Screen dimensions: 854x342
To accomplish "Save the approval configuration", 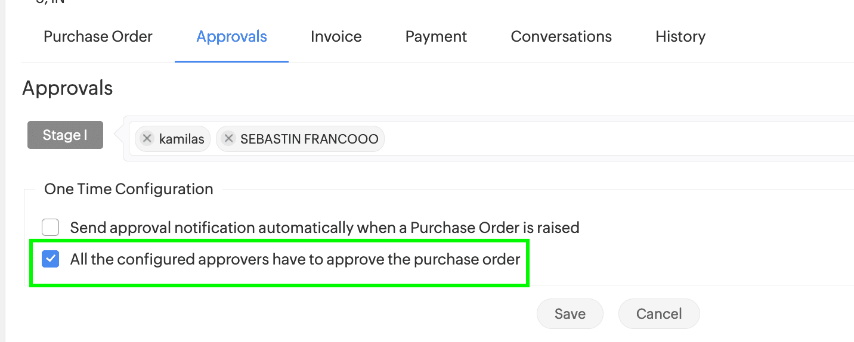I will tap(570, 314).
